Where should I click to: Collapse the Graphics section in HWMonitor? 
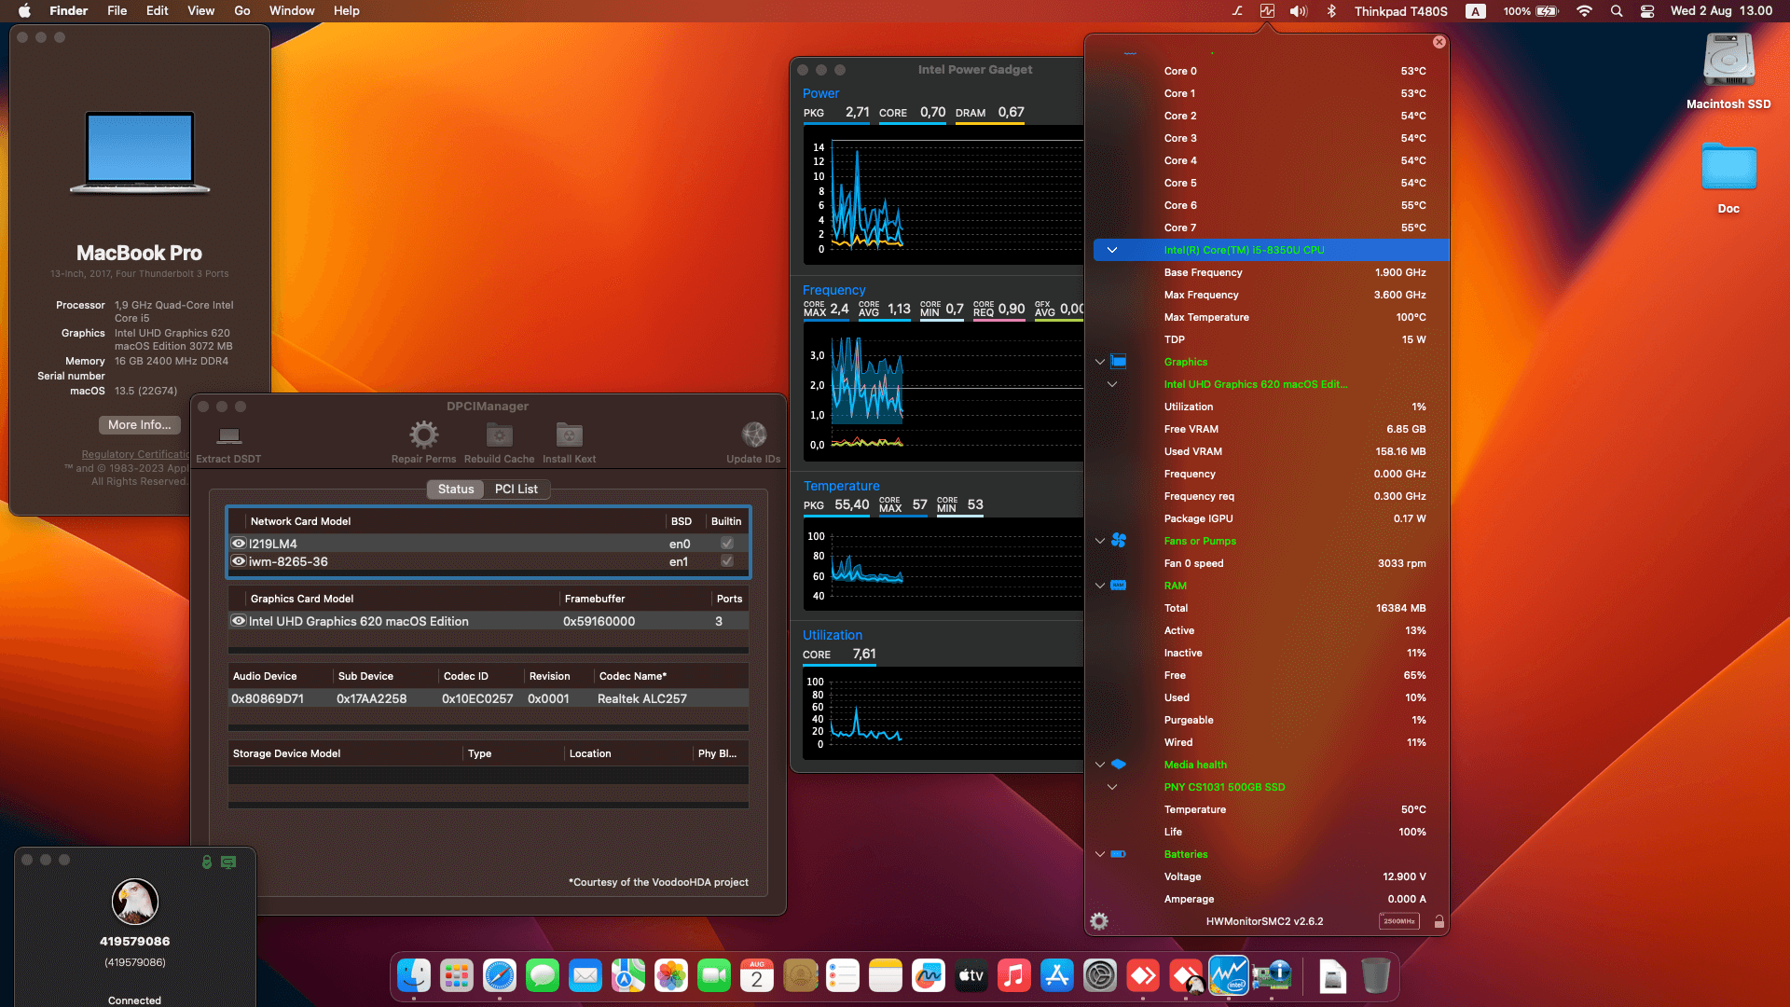(1100, 362)
